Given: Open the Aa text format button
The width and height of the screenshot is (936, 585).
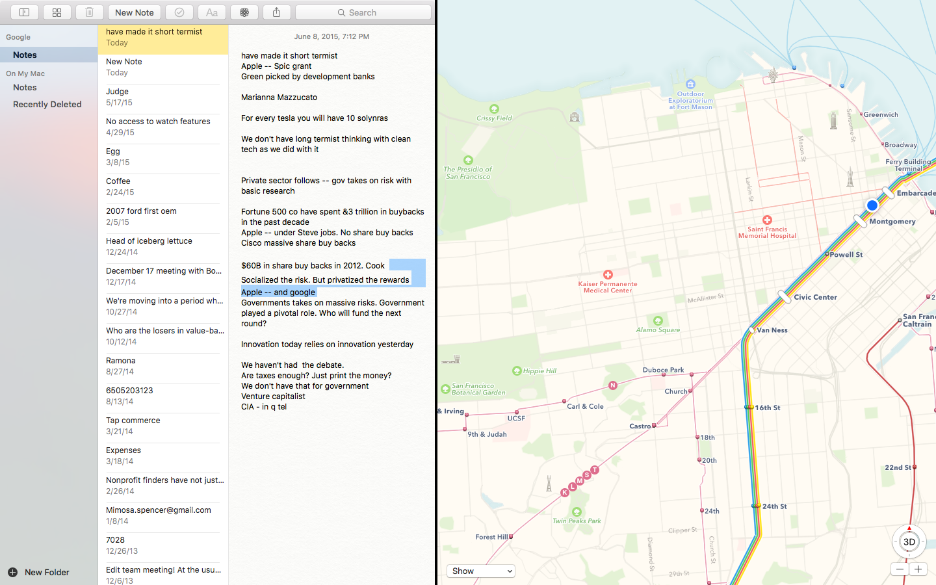Looking at the screenshot, I should click(x=212, y=12).
